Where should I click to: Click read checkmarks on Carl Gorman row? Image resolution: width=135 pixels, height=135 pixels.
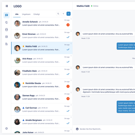68,111
